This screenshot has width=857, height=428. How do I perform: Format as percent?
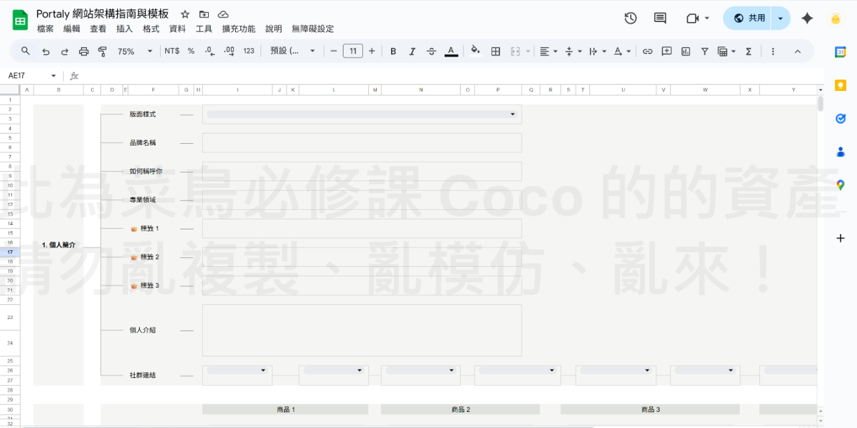pos(191,51)
